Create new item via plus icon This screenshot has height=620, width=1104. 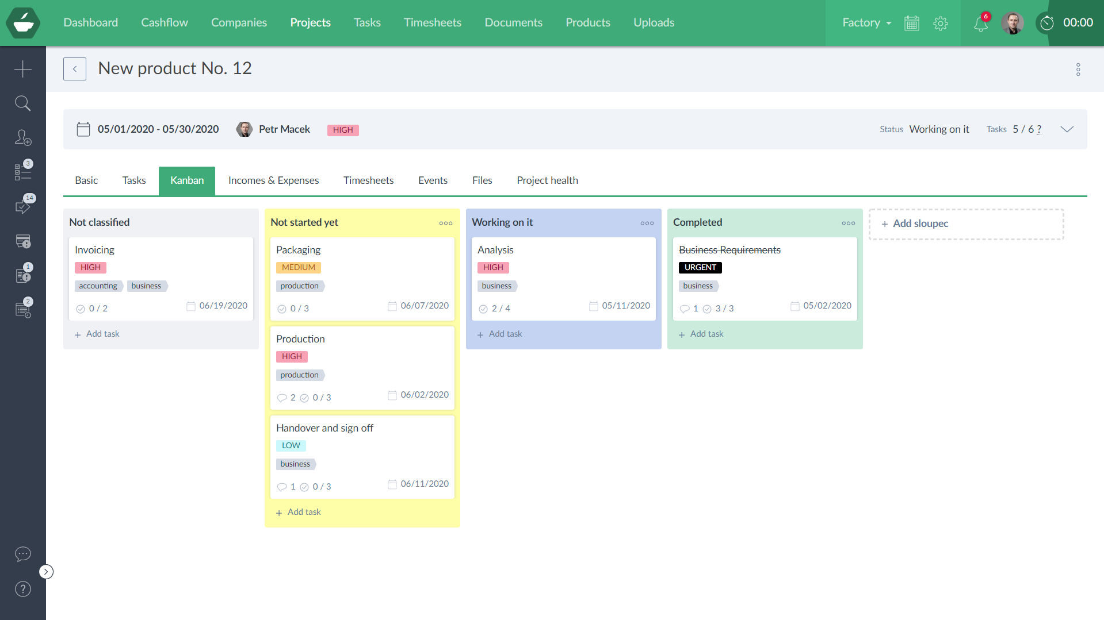[22, 68]
